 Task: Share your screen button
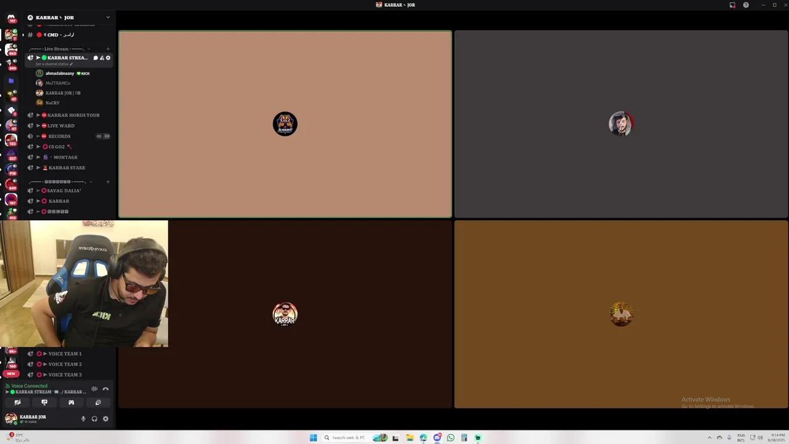point(44,402)
